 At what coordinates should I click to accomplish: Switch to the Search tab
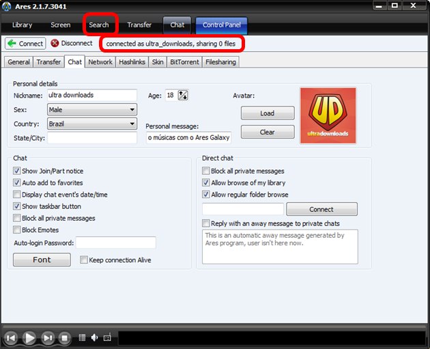point(99,25)
